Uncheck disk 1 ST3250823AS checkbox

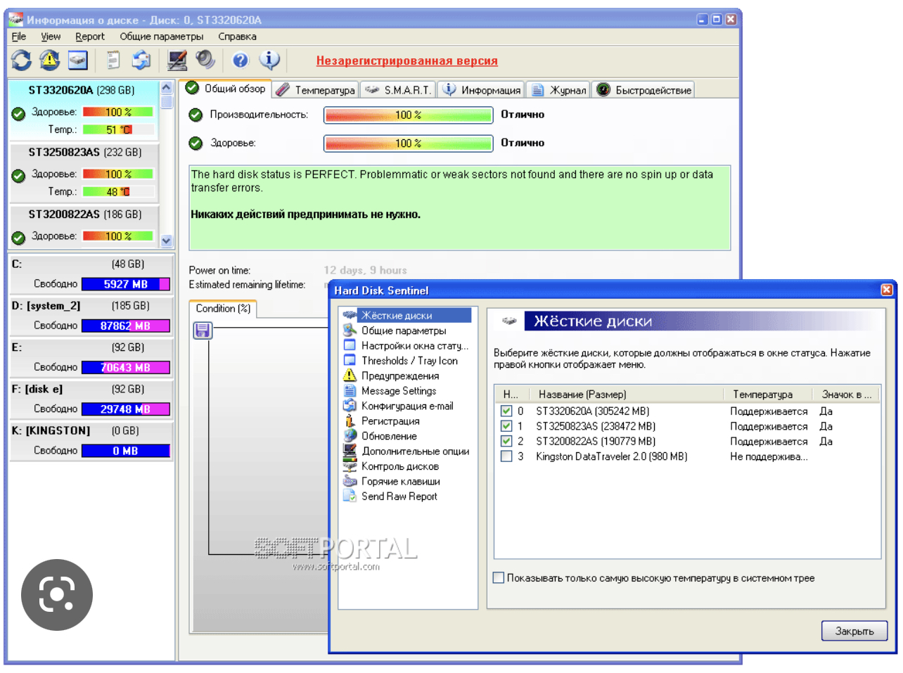(x=506, y=426)
